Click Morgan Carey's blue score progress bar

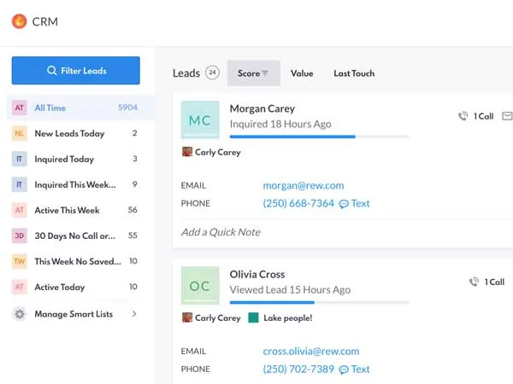click(x=292, y=137)
